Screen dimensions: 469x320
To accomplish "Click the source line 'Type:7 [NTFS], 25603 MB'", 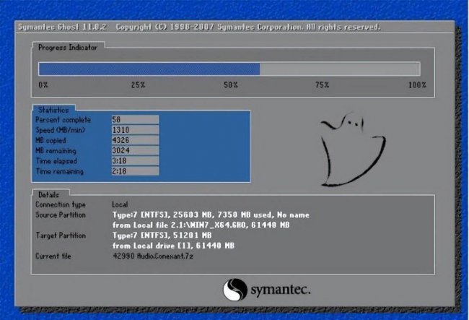I will (x=211, y=215).
